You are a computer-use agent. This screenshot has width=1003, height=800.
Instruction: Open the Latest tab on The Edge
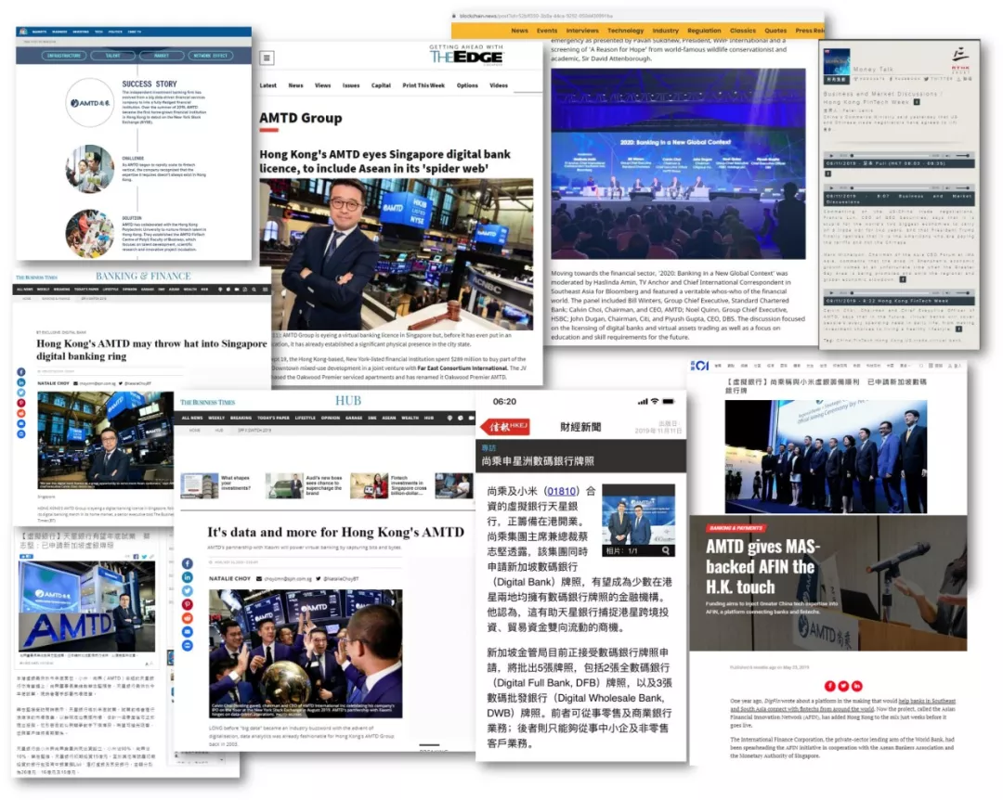click(268, 85)
